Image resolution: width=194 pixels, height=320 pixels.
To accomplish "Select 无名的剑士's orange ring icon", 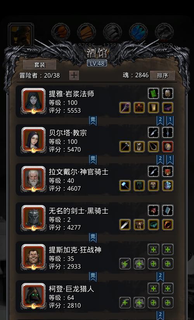I will pos(168,225).
